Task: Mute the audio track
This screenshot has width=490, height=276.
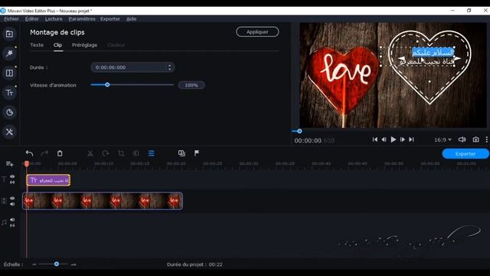Action: [x=12, y=220]
